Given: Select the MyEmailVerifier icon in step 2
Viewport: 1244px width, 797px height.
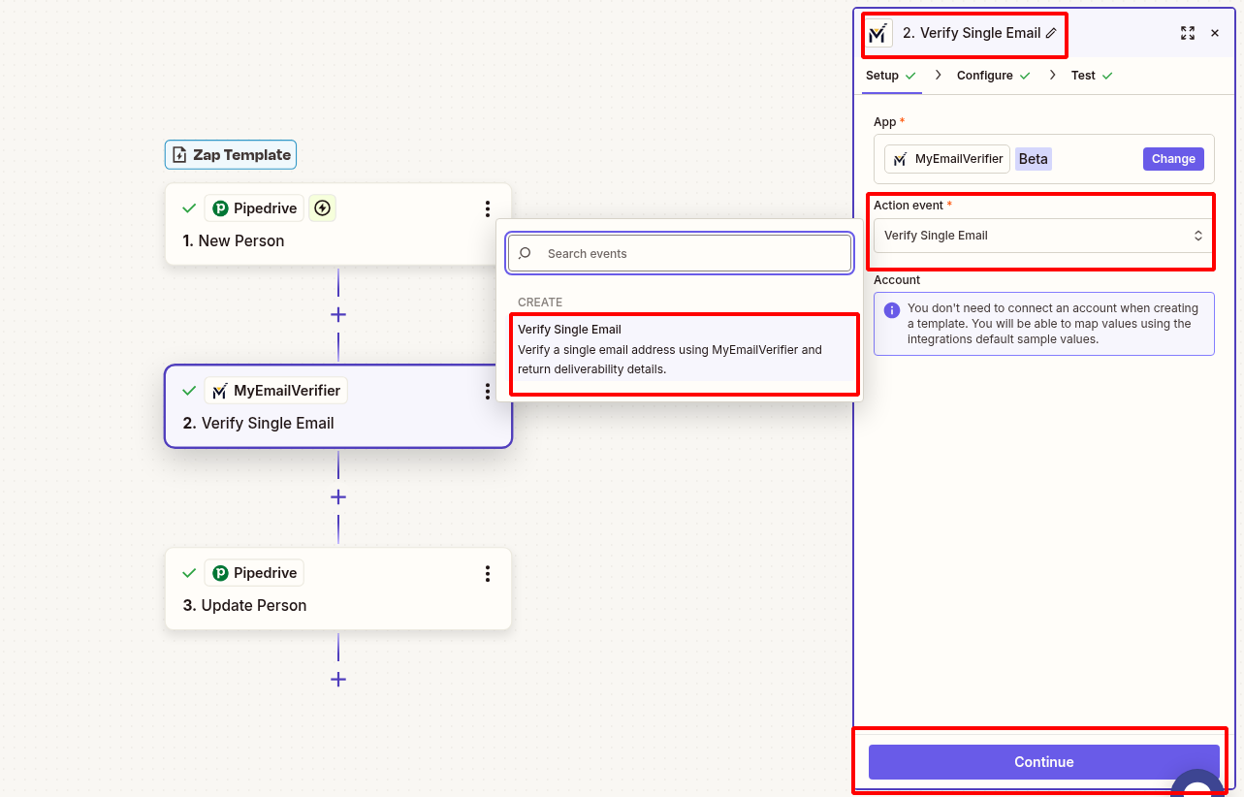Looking at the screenshot, I should point(219,390).
